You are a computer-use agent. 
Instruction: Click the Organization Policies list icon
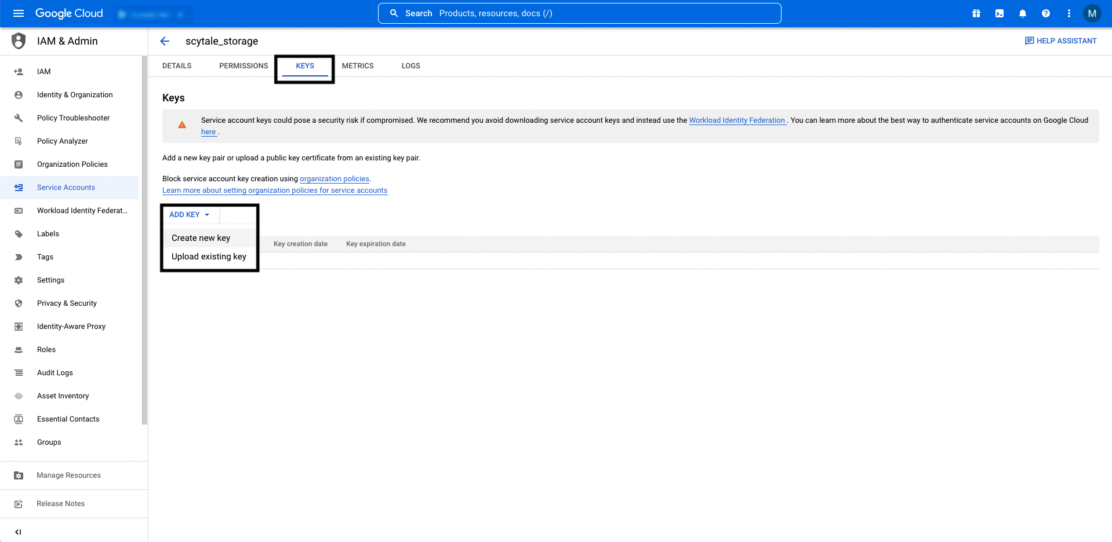(x=19, y=164)
